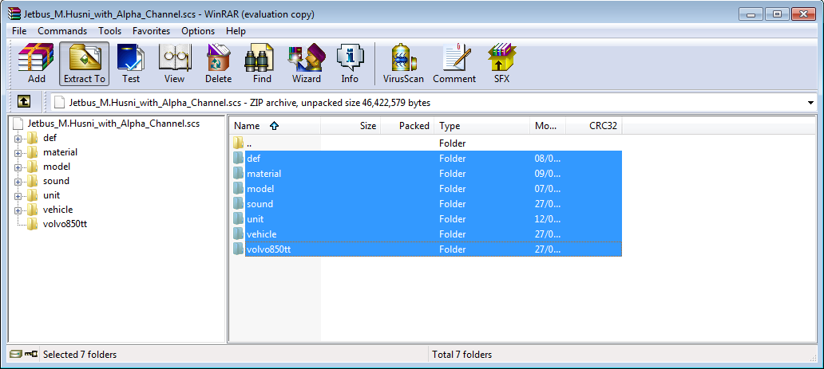Launch the Wizard tool
This screenshot has width=824, height=369.
click(x=307, y=64)
